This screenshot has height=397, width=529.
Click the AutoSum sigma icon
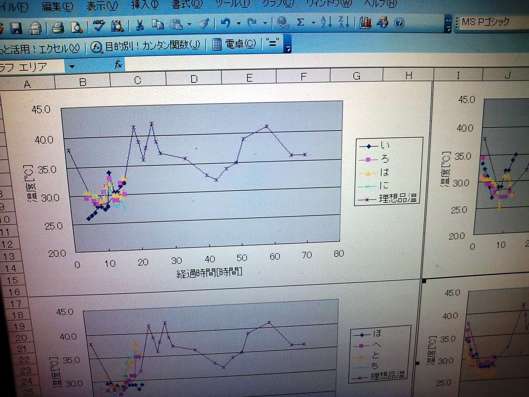point(301,22)
